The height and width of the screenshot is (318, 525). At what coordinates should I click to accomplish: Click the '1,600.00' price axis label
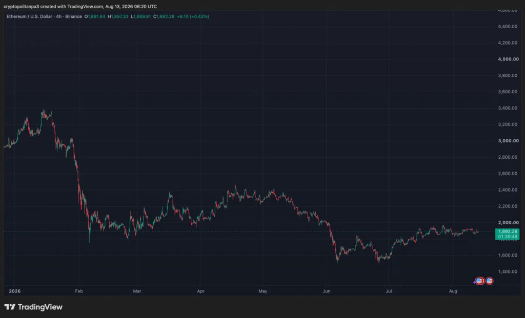point(508,255)
